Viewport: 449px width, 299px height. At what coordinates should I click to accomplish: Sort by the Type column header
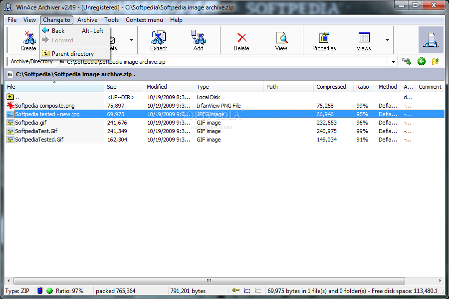coord(228,86)
